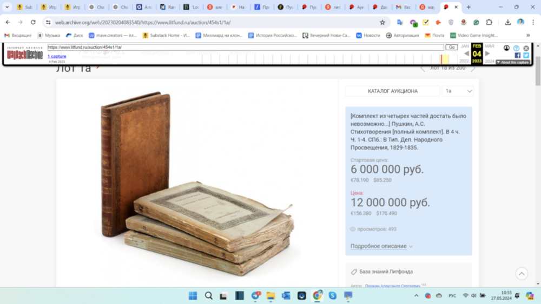Expand Подробное описание section
The width and height of the screenshot is (541, 304).
click(381, 246)
